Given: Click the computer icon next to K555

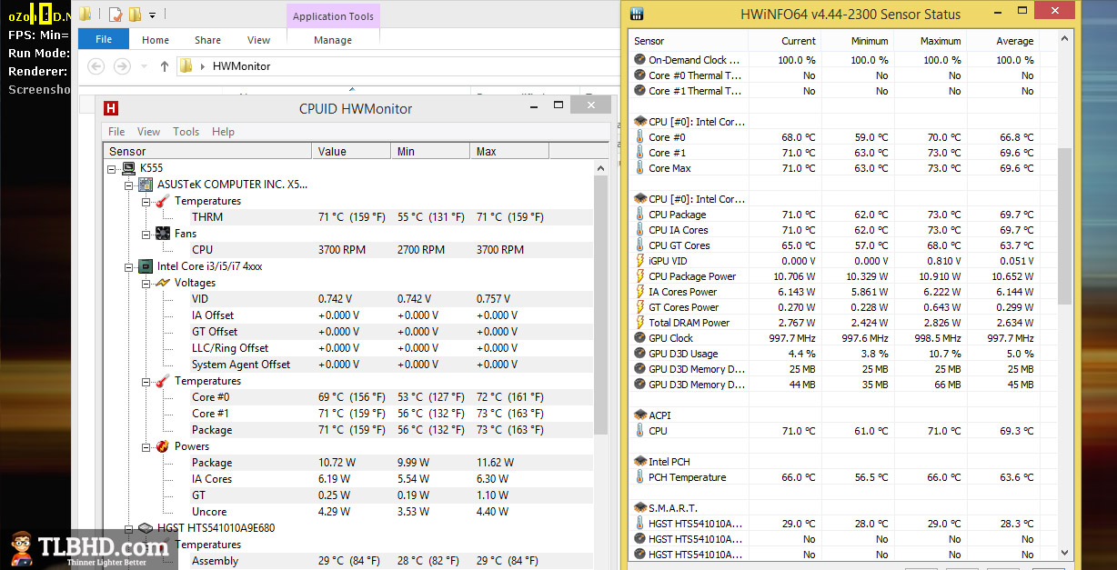Looking at the screenshot, I should click(130, 168).
